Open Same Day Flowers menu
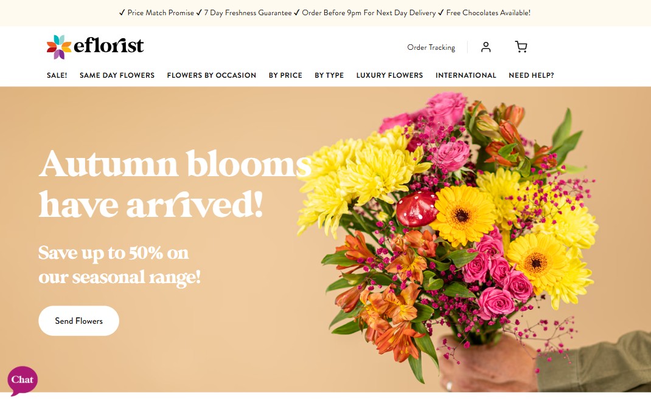 (x=117, y=75)
